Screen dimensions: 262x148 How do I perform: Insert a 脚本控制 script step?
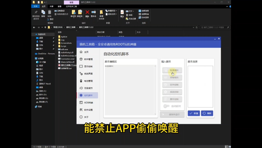(172, 99)
